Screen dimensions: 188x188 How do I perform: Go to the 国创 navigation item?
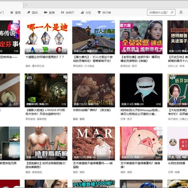click(32, 13)
